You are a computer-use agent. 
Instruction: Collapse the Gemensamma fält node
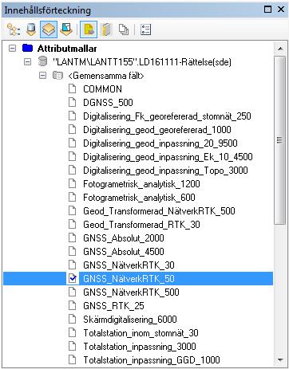42,76
